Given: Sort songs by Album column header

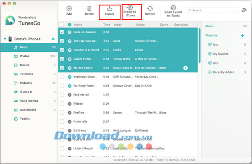Looking at the screenshot, I should (140, 25).
